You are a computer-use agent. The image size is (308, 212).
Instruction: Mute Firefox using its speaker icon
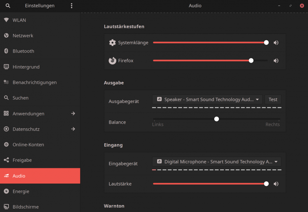pos(276,61)
